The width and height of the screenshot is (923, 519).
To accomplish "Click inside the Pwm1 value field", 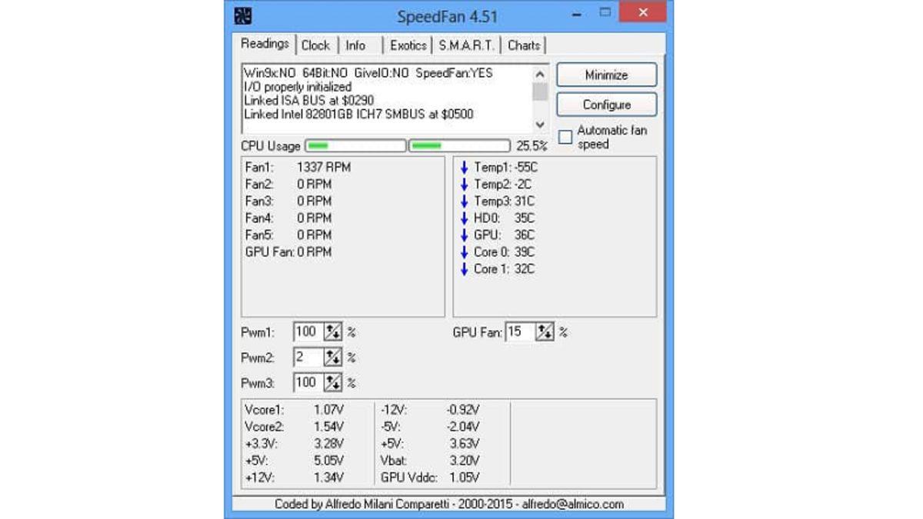I will tap(308, 332).
